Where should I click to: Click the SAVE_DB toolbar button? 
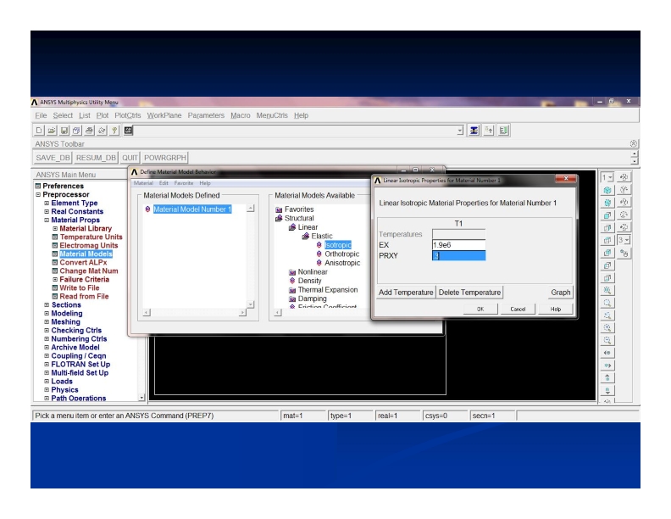coord(30,156)
